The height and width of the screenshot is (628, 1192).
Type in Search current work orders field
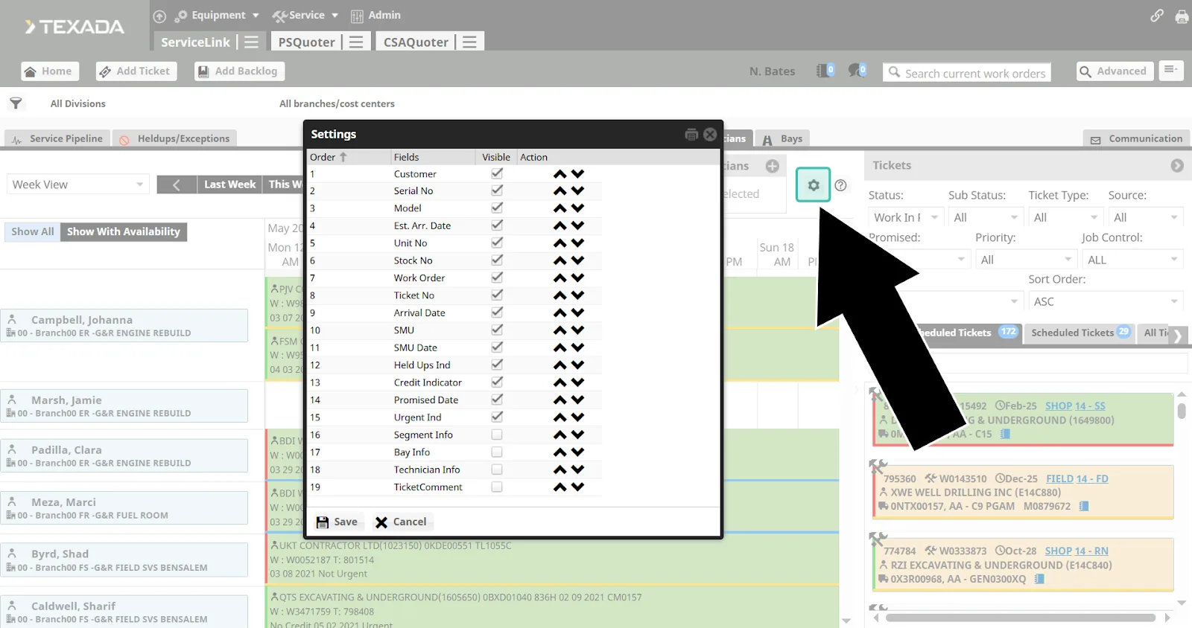tap(974, 73)
